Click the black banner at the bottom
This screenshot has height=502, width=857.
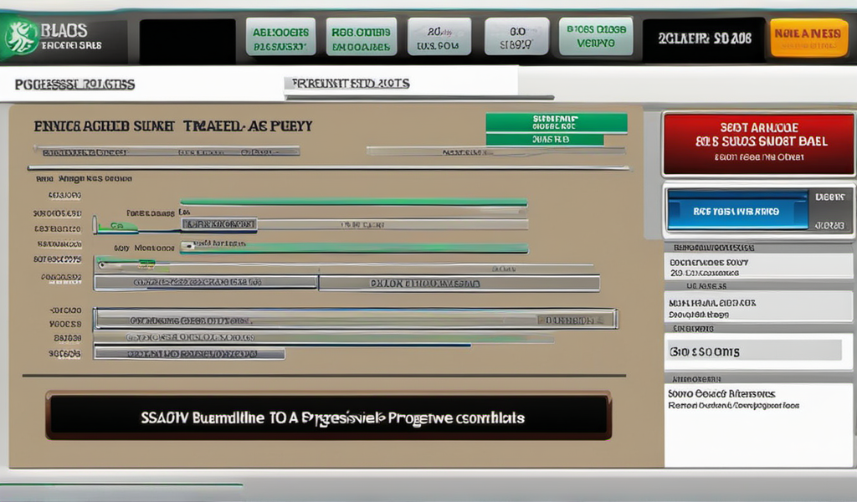(x=328, y=417)
